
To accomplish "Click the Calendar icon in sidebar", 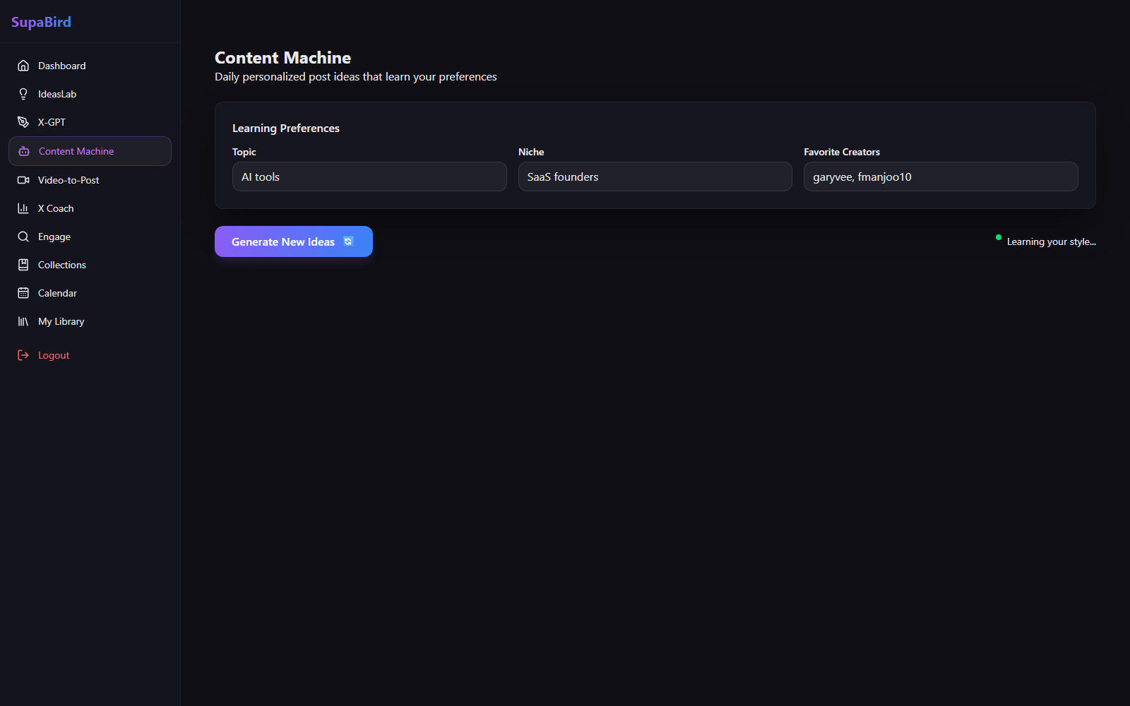I will (x=23, y=293).
